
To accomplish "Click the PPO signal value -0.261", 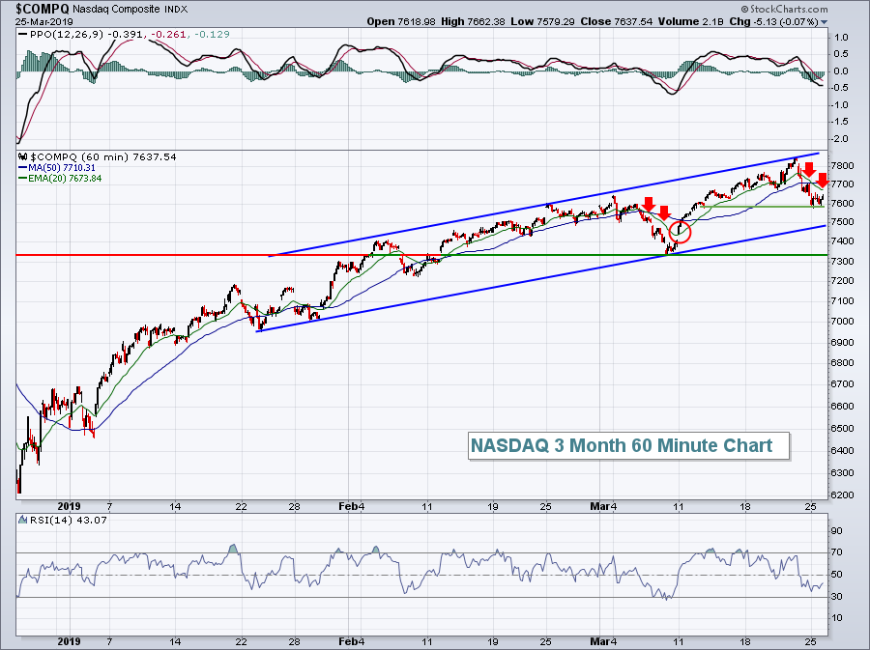I will (167, 35).
